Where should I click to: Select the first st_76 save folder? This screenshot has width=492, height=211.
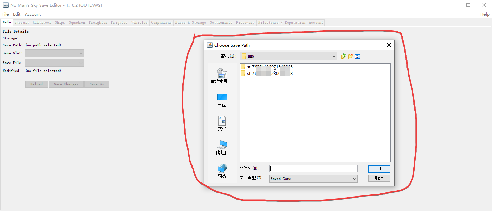pos(267,67)
